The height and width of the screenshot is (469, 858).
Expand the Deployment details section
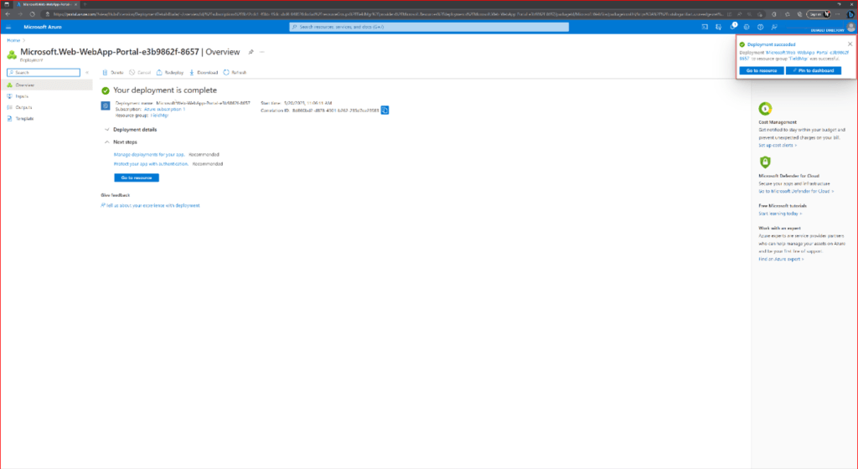click(130, 130)
